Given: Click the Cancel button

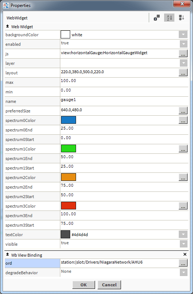Looking at the screenshot, I should (x=109, y=285).
